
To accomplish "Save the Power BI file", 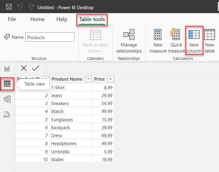I will (x=9, y=7).
